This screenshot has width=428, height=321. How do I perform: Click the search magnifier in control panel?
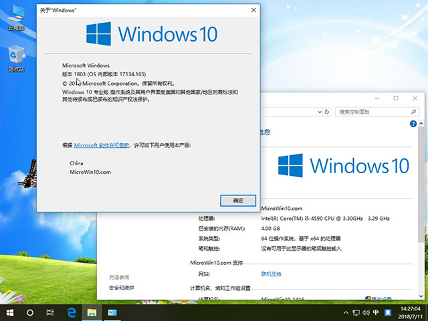tap(413, 112)
